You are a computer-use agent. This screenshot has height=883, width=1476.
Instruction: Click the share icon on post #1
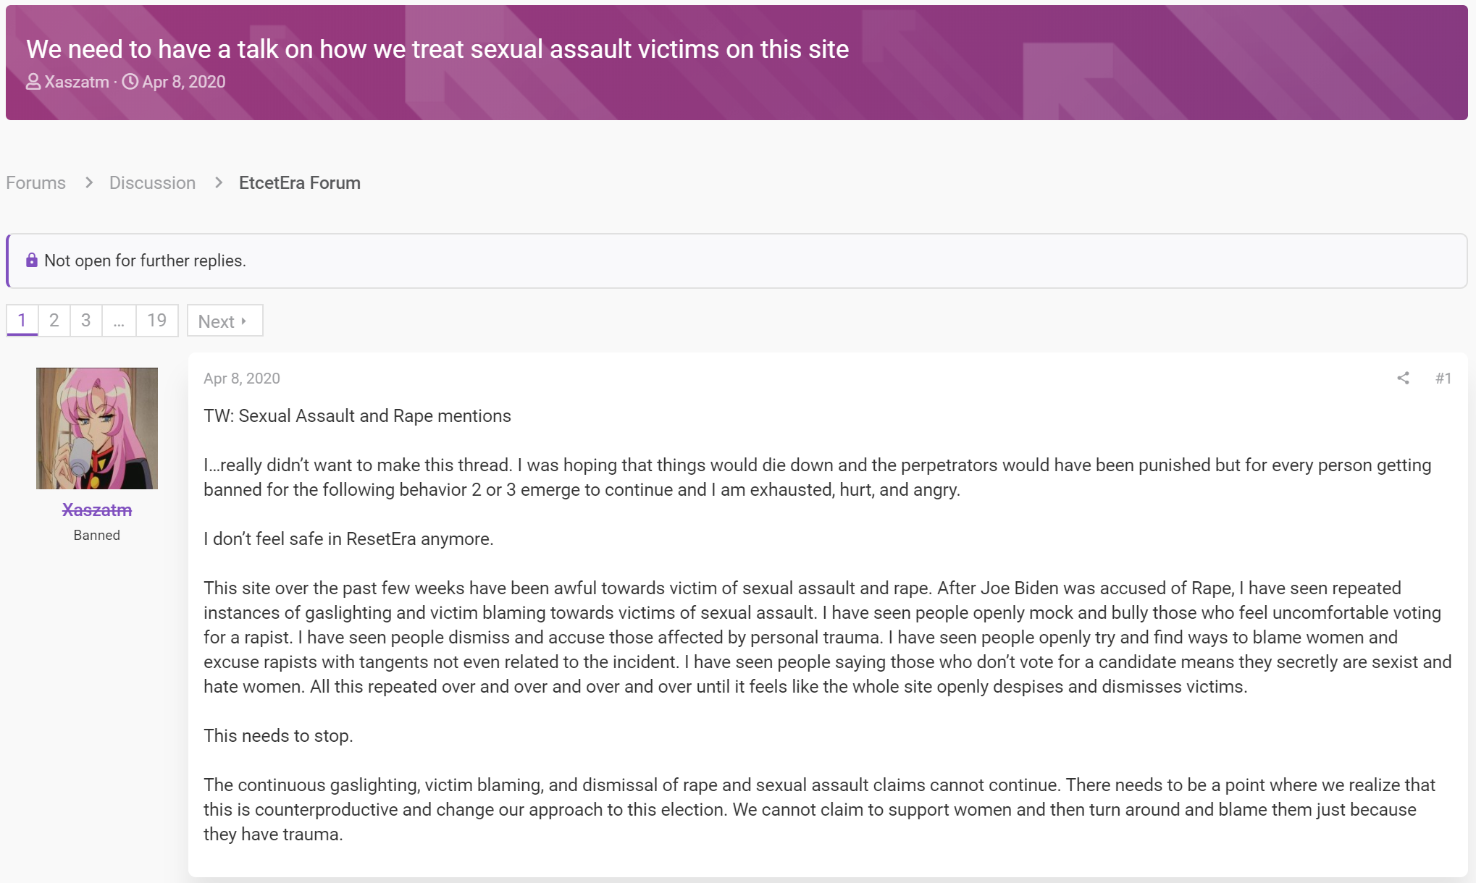1403,378
